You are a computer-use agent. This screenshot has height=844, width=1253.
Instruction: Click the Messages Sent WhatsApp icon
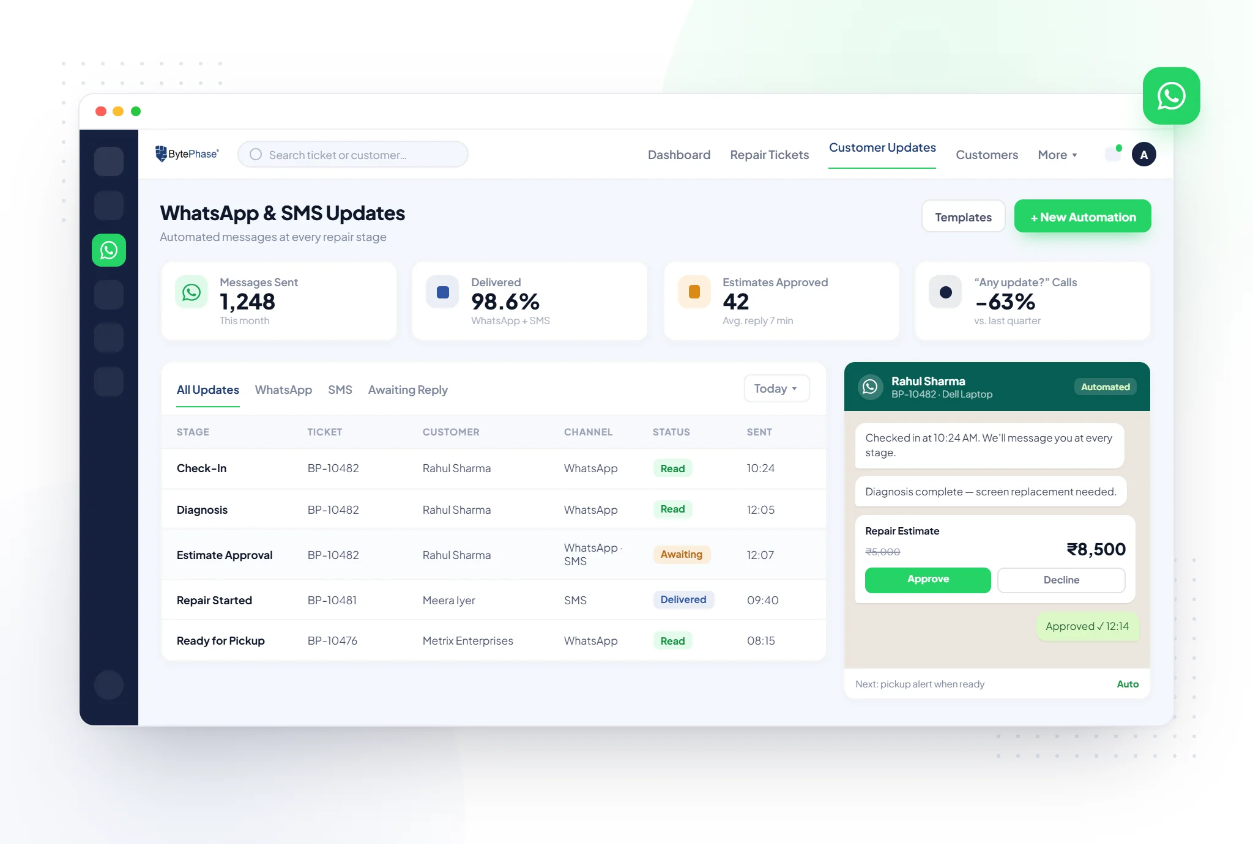(x=191, y=292)
